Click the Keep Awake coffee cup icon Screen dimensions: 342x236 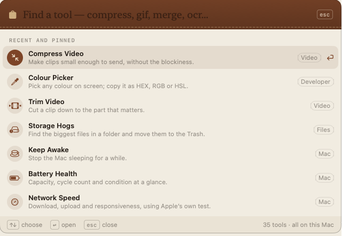[15, 154]
